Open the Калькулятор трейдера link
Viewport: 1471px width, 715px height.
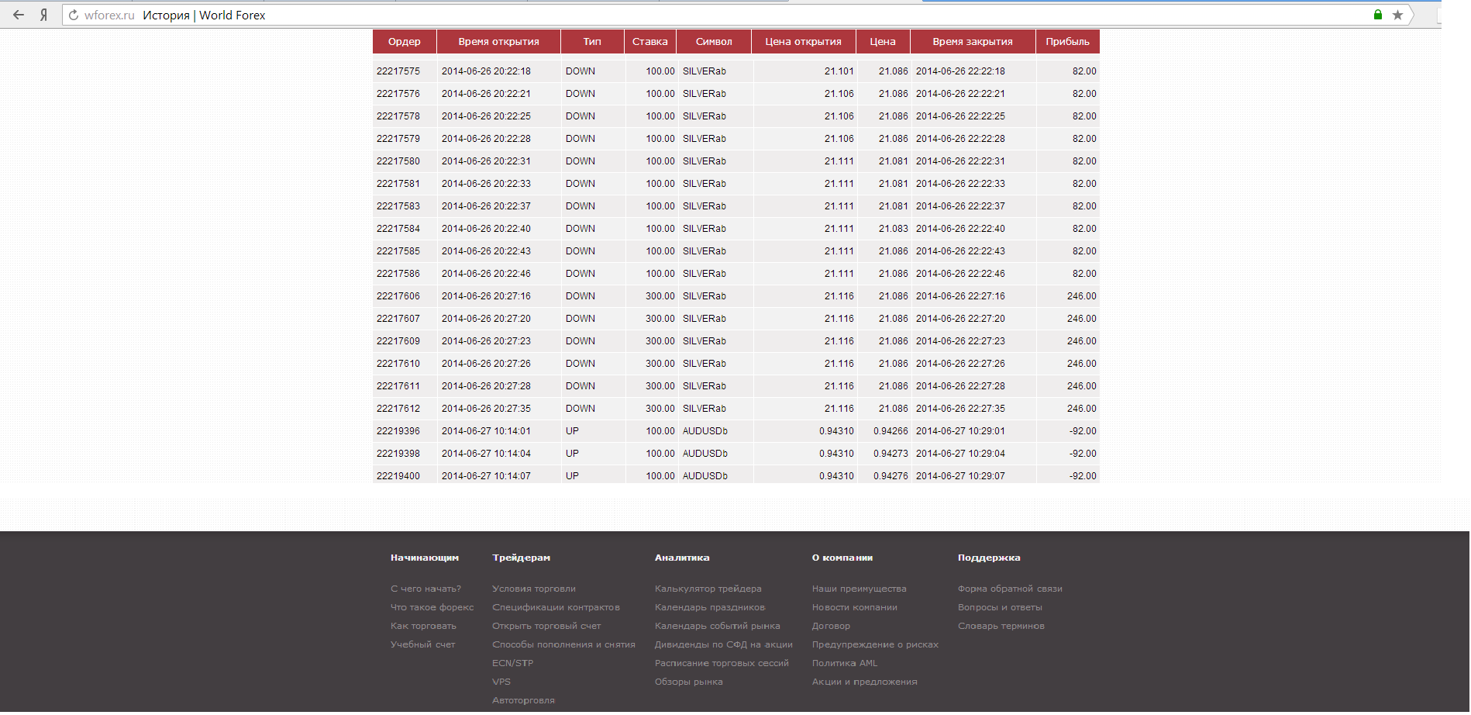(x=708, y=589)
